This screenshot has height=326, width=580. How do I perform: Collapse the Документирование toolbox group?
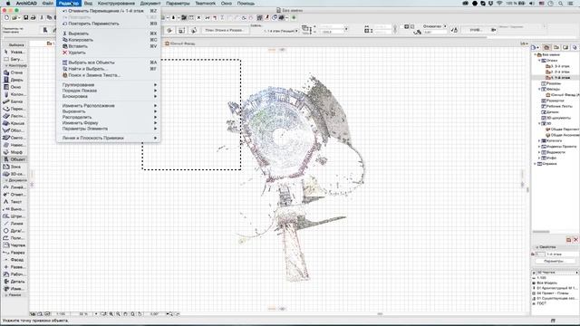coord(6,180)
